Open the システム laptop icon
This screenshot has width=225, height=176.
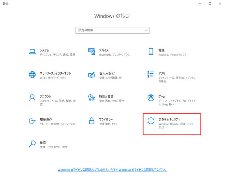click(32, 52)
